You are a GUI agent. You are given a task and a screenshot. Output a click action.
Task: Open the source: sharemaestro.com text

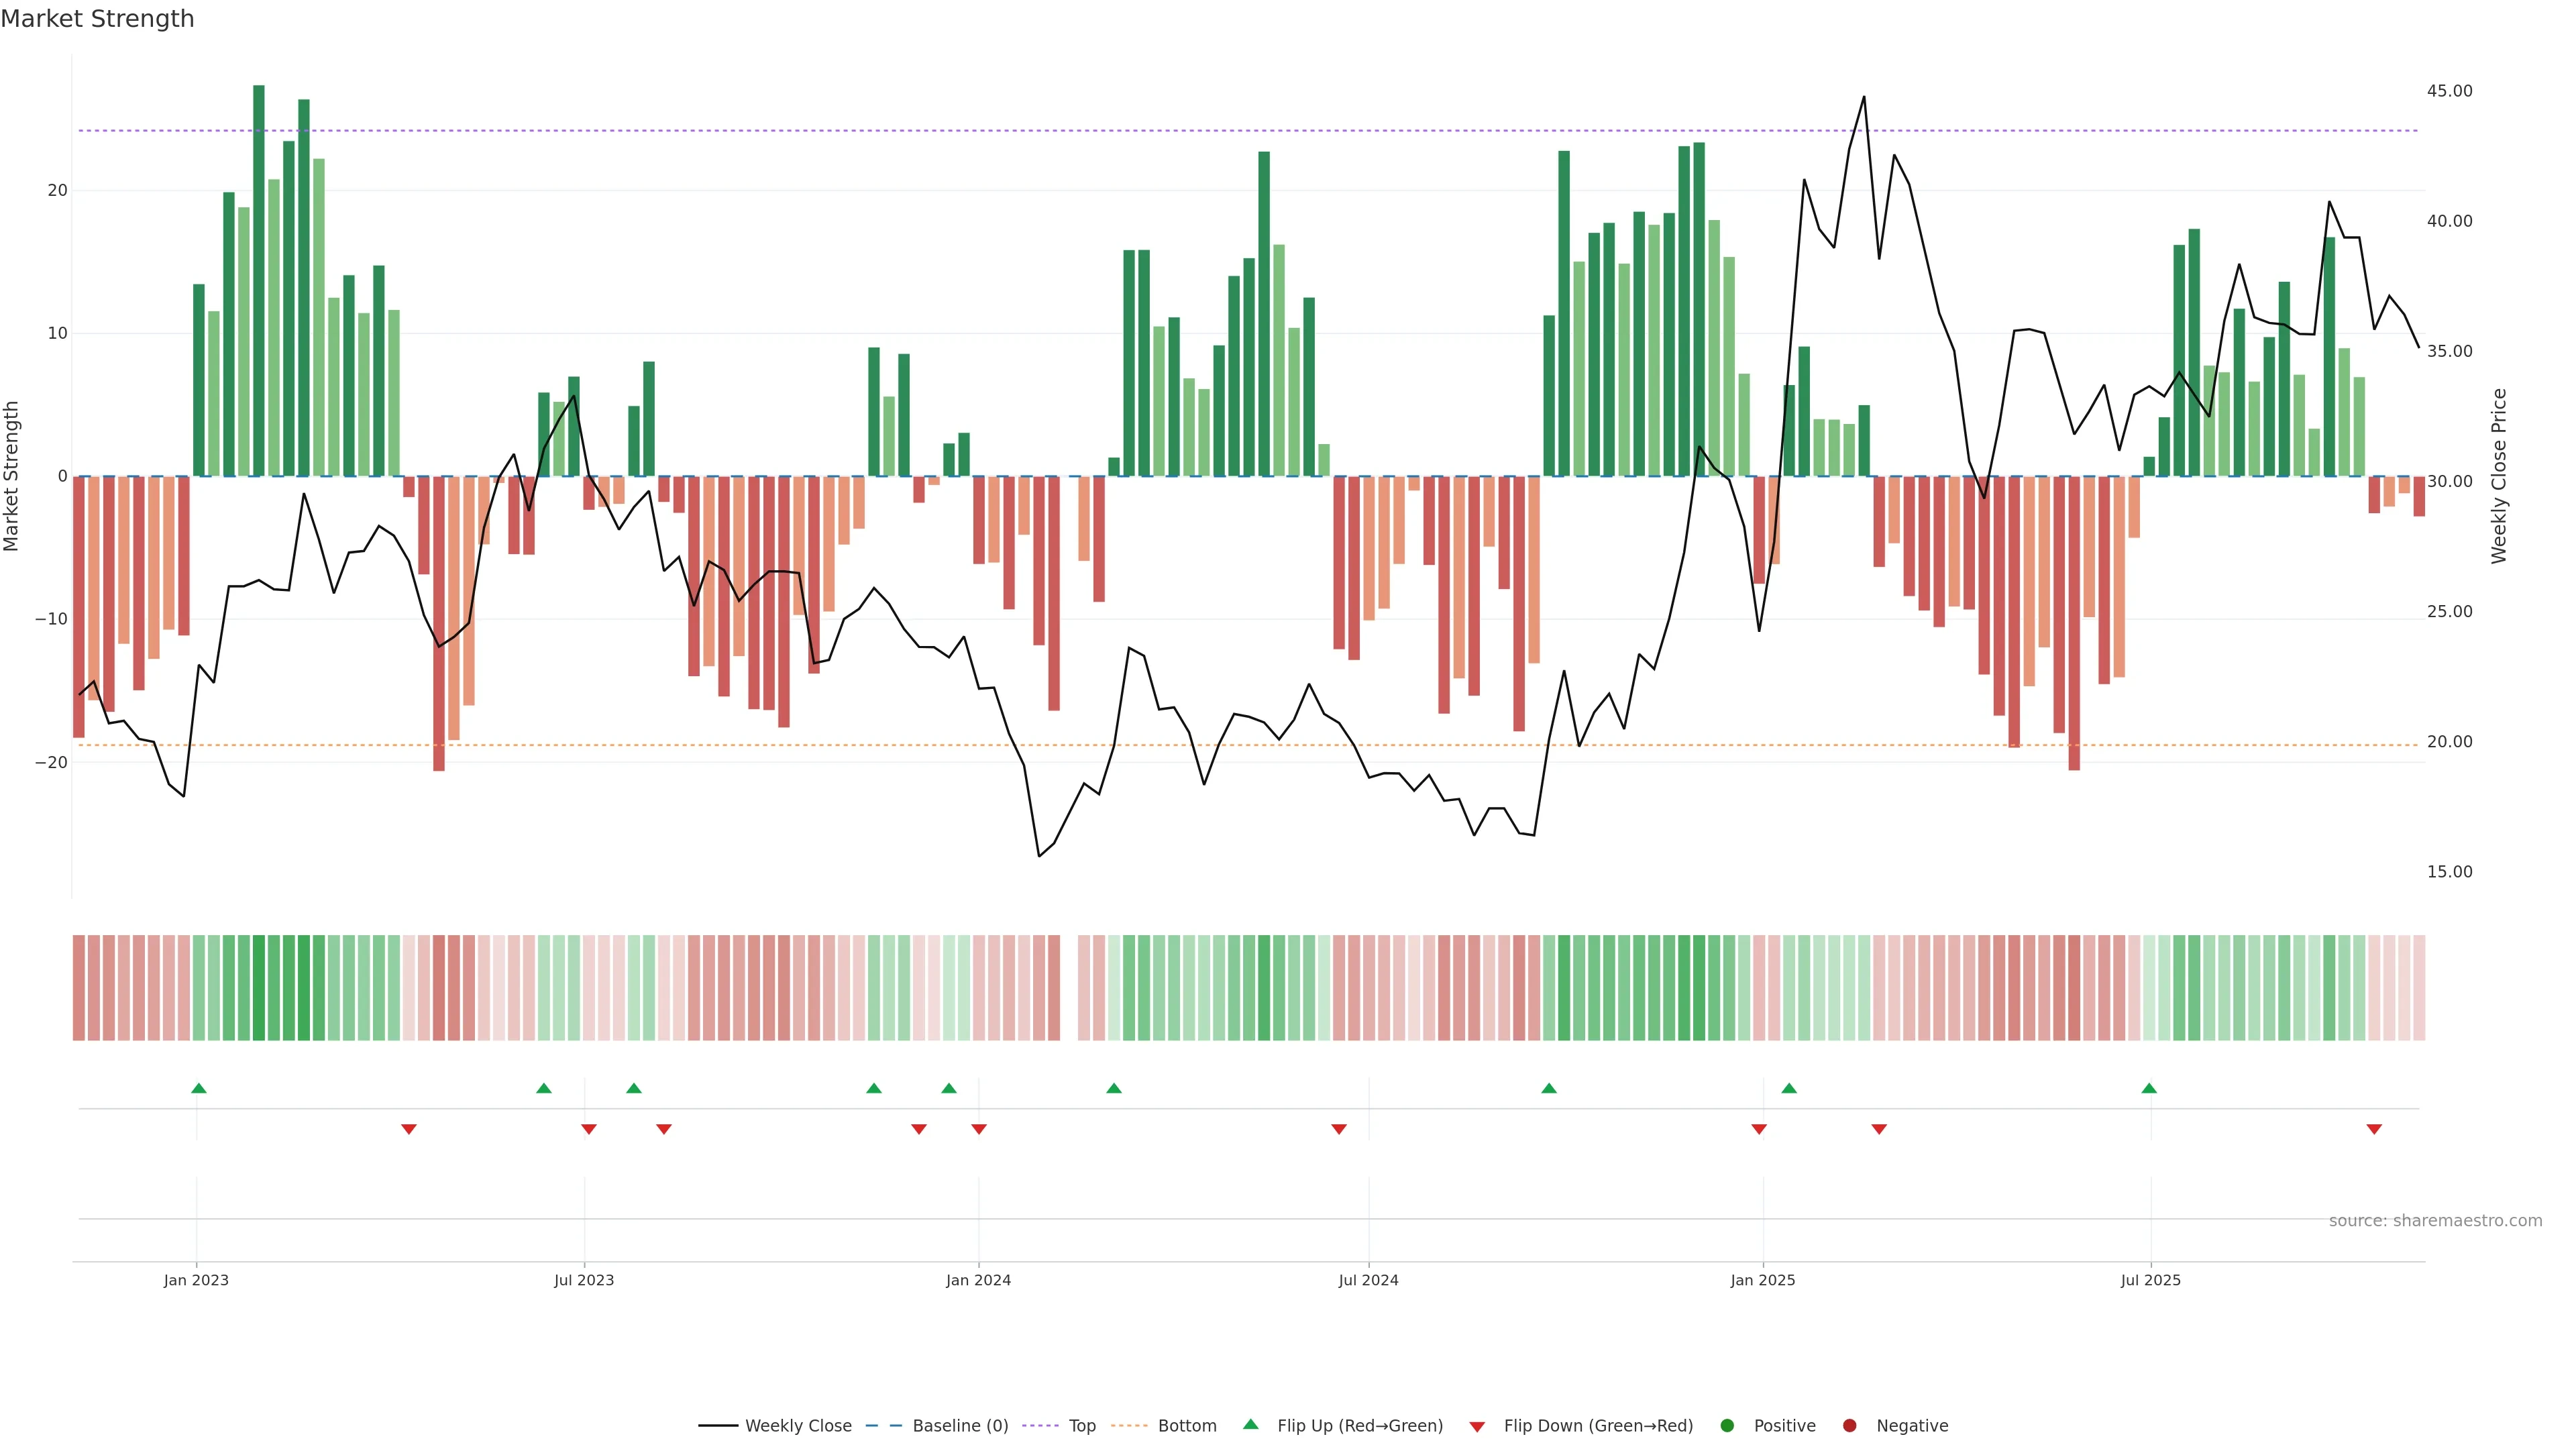pyautogui.click(x=2435, y=1221)
